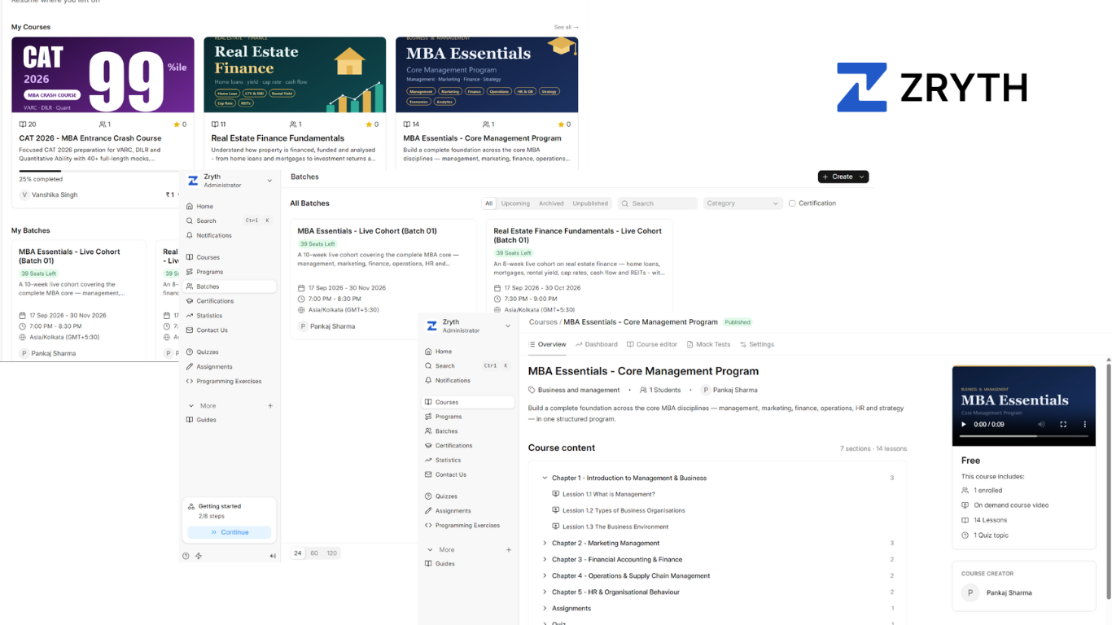Seek using the preview video progress bar
Viewport: 1112px width, 625px height.
tap(1024, 436)
